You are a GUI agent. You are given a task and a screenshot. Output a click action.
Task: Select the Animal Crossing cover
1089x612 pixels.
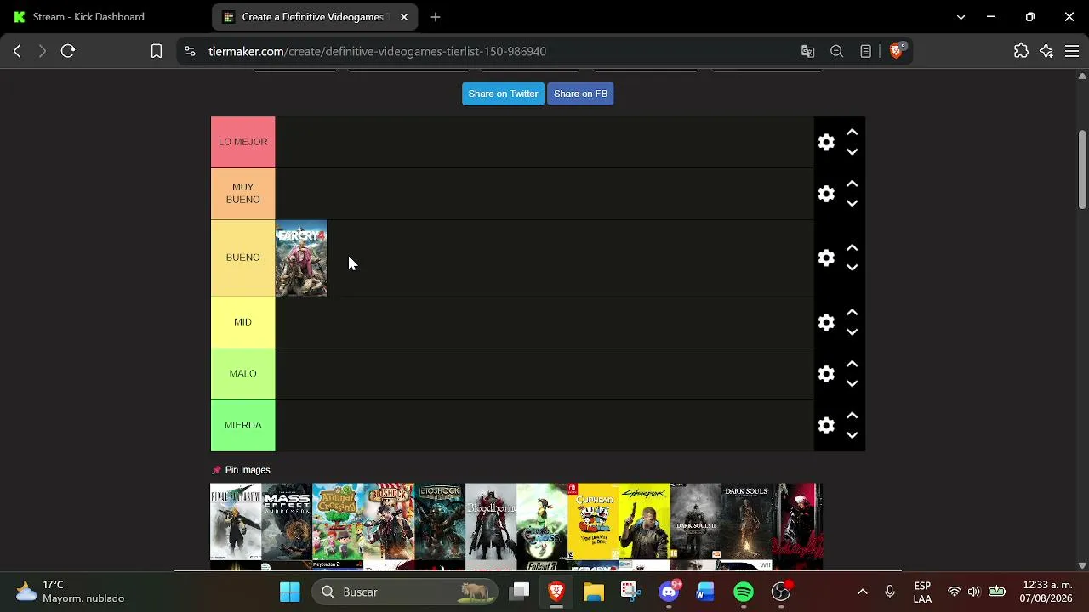pos(338,522)
